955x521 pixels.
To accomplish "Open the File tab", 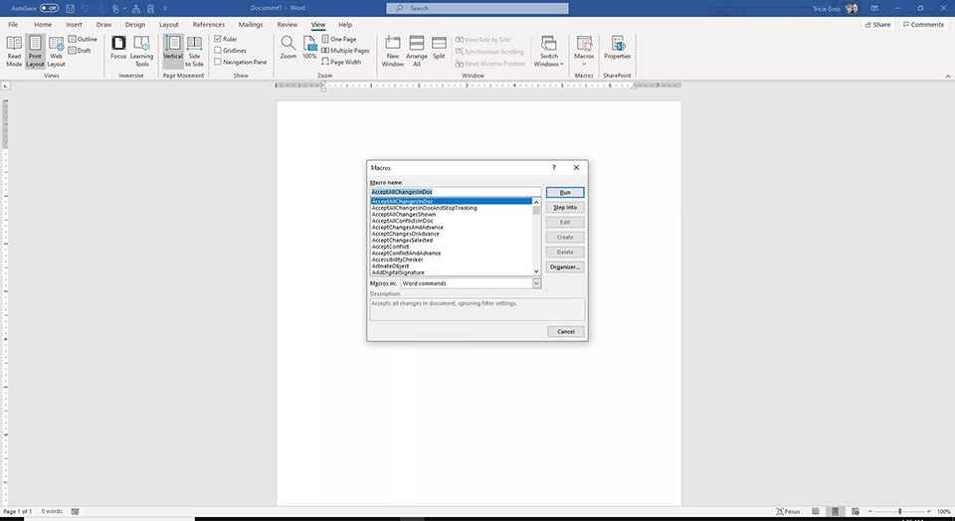I will (13, 24).
